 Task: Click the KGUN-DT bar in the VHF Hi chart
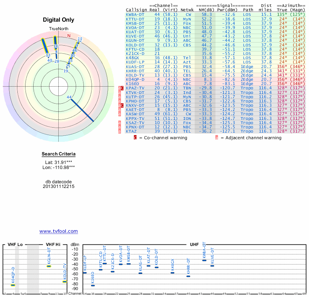(49, 266)
